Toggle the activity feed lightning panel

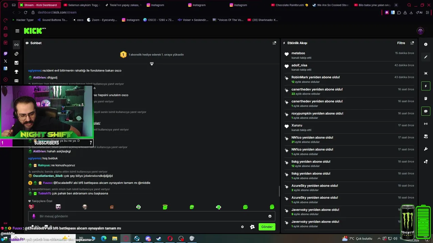[426, 86]
